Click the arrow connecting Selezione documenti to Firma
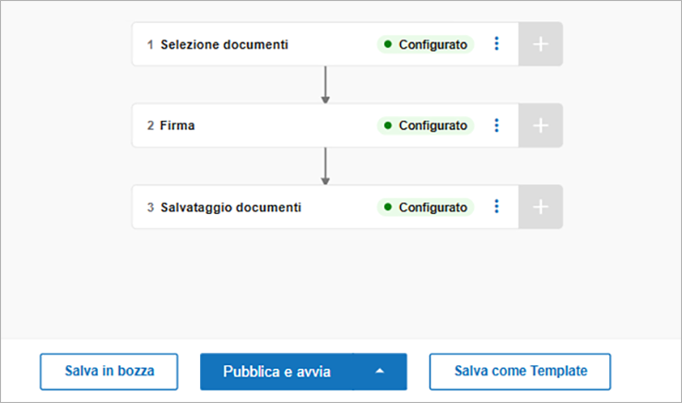Viewport: 682px width, 403px height. tap(325, 85)
